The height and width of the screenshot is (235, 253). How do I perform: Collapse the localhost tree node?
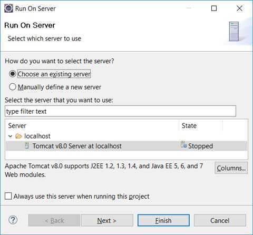[x=11, y=136]
